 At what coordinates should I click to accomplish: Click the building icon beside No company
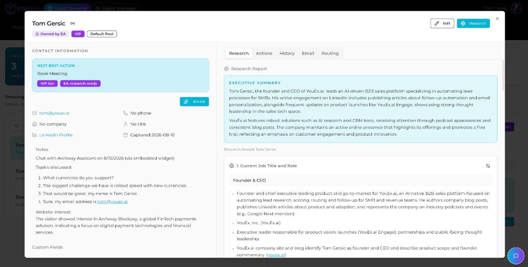(x=35, y=124)
